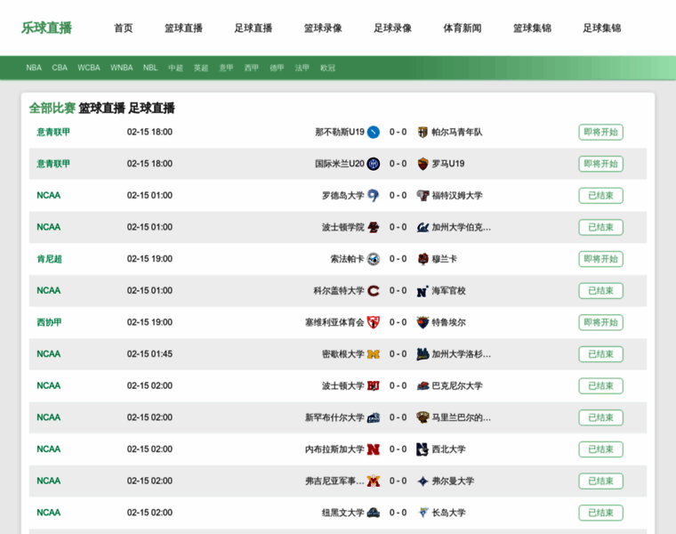Open the 首页 menu item
Image resolution: width=676 pixels, height=534 pixels.
124,28
